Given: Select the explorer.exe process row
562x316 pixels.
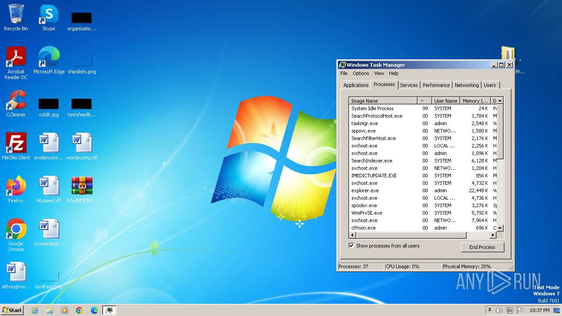Looking at the screenshot, I should [423, 190].
